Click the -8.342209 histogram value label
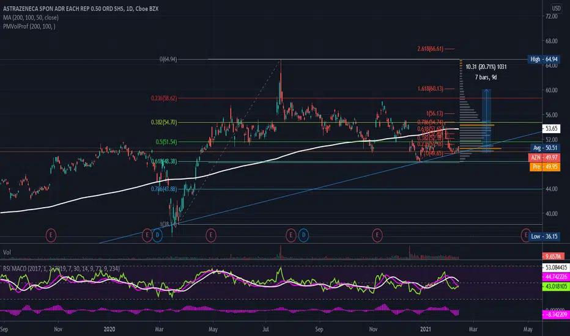Viewport: 570px width, 336px height. point(556,315)
